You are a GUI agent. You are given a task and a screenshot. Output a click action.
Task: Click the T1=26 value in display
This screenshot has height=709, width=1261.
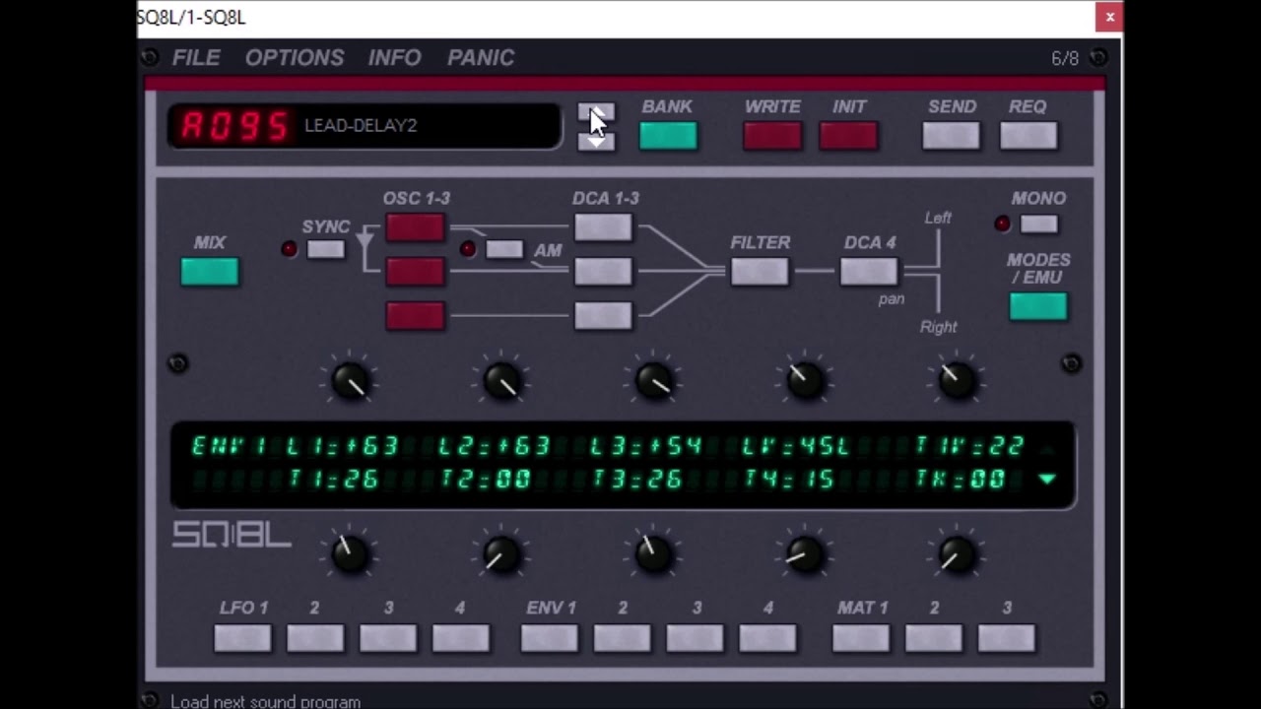coord(336,480)
